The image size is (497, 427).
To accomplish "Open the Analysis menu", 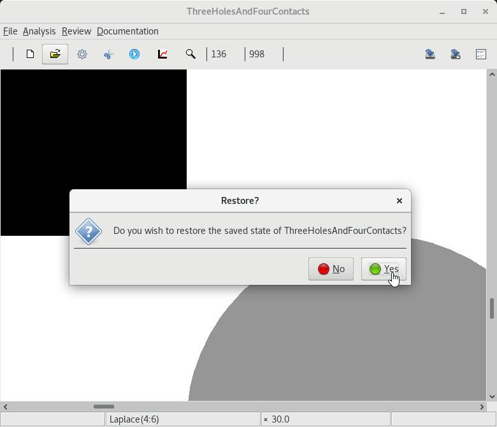I will click(39, 31).
